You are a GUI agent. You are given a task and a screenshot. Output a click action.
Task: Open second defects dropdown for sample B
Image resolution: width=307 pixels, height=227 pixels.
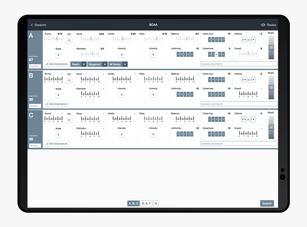click(x=252, y=80)
